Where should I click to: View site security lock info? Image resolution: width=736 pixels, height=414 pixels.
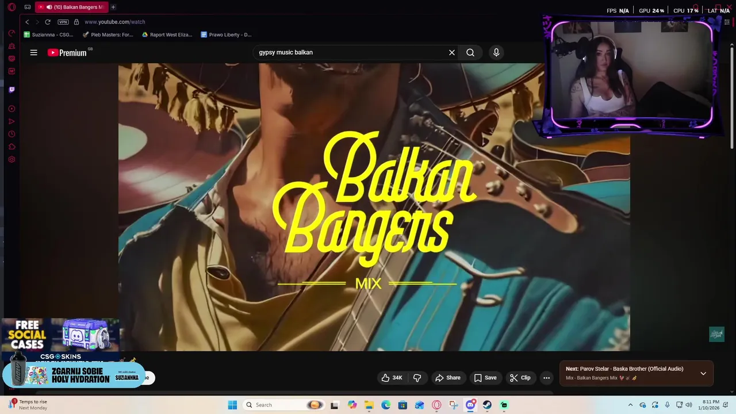coord(76,22)
